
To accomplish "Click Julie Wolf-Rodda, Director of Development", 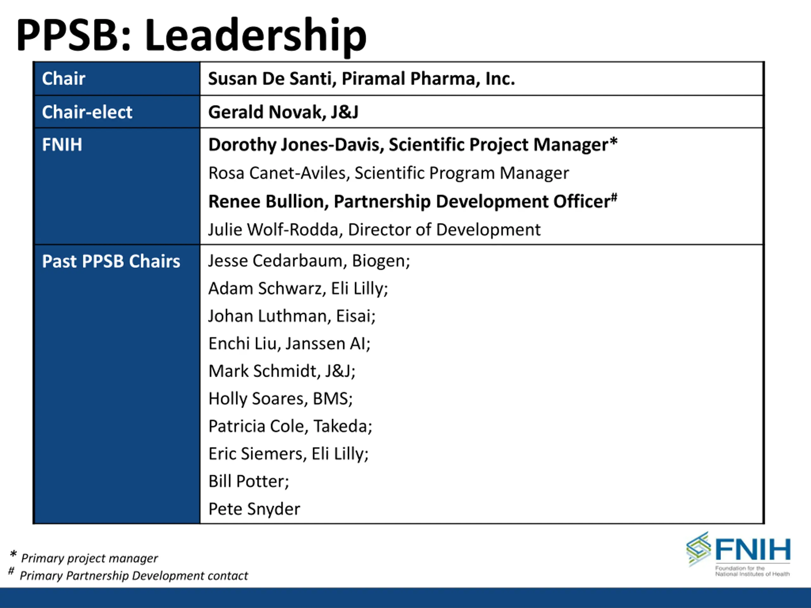I will click(x=374, y=229).
